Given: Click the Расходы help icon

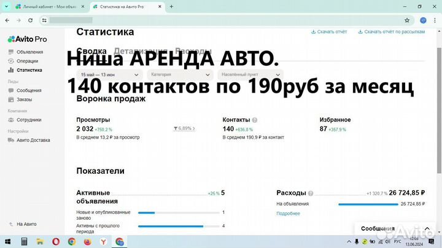Looking at the screenshot, I should click(x=311, y=193).
